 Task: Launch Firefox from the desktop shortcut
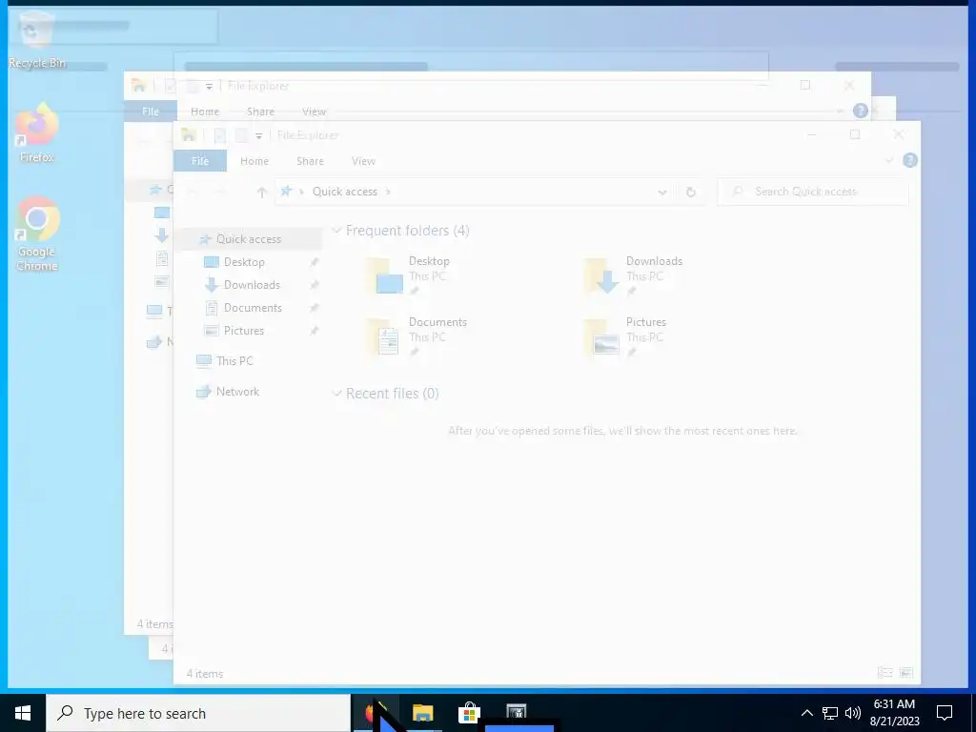[x=37, y=133]
